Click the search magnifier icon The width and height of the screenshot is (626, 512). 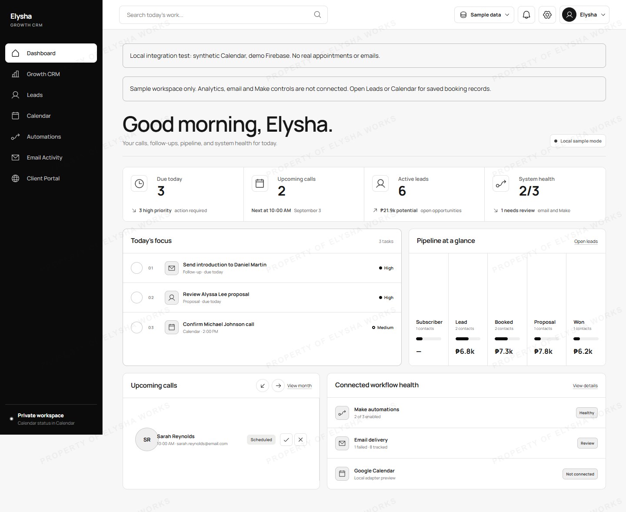coord(317,15)
